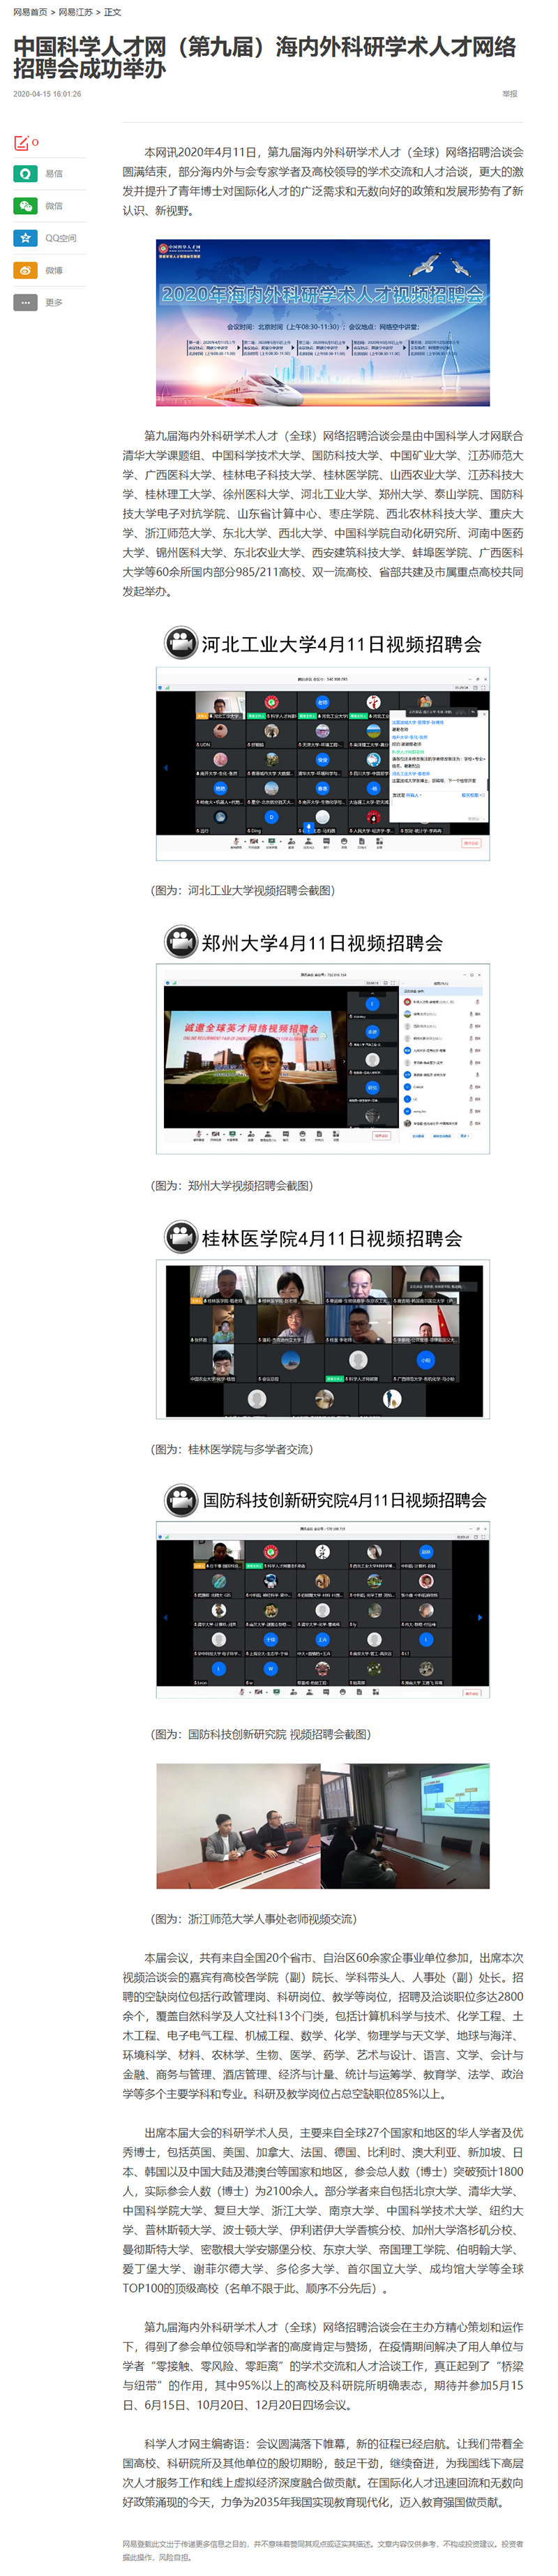This screenshot has height=2576, width=558.
Task: Share the article via the 微信 icon
Action: click(25, 206)
